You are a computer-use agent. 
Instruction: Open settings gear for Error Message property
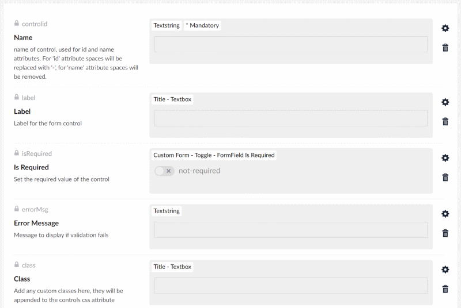(445, 214)
